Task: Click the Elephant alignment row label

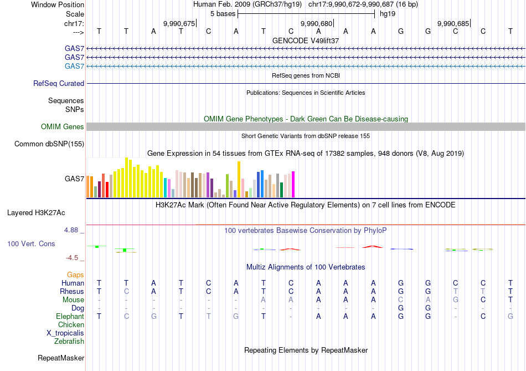Action: coord(70,317)
